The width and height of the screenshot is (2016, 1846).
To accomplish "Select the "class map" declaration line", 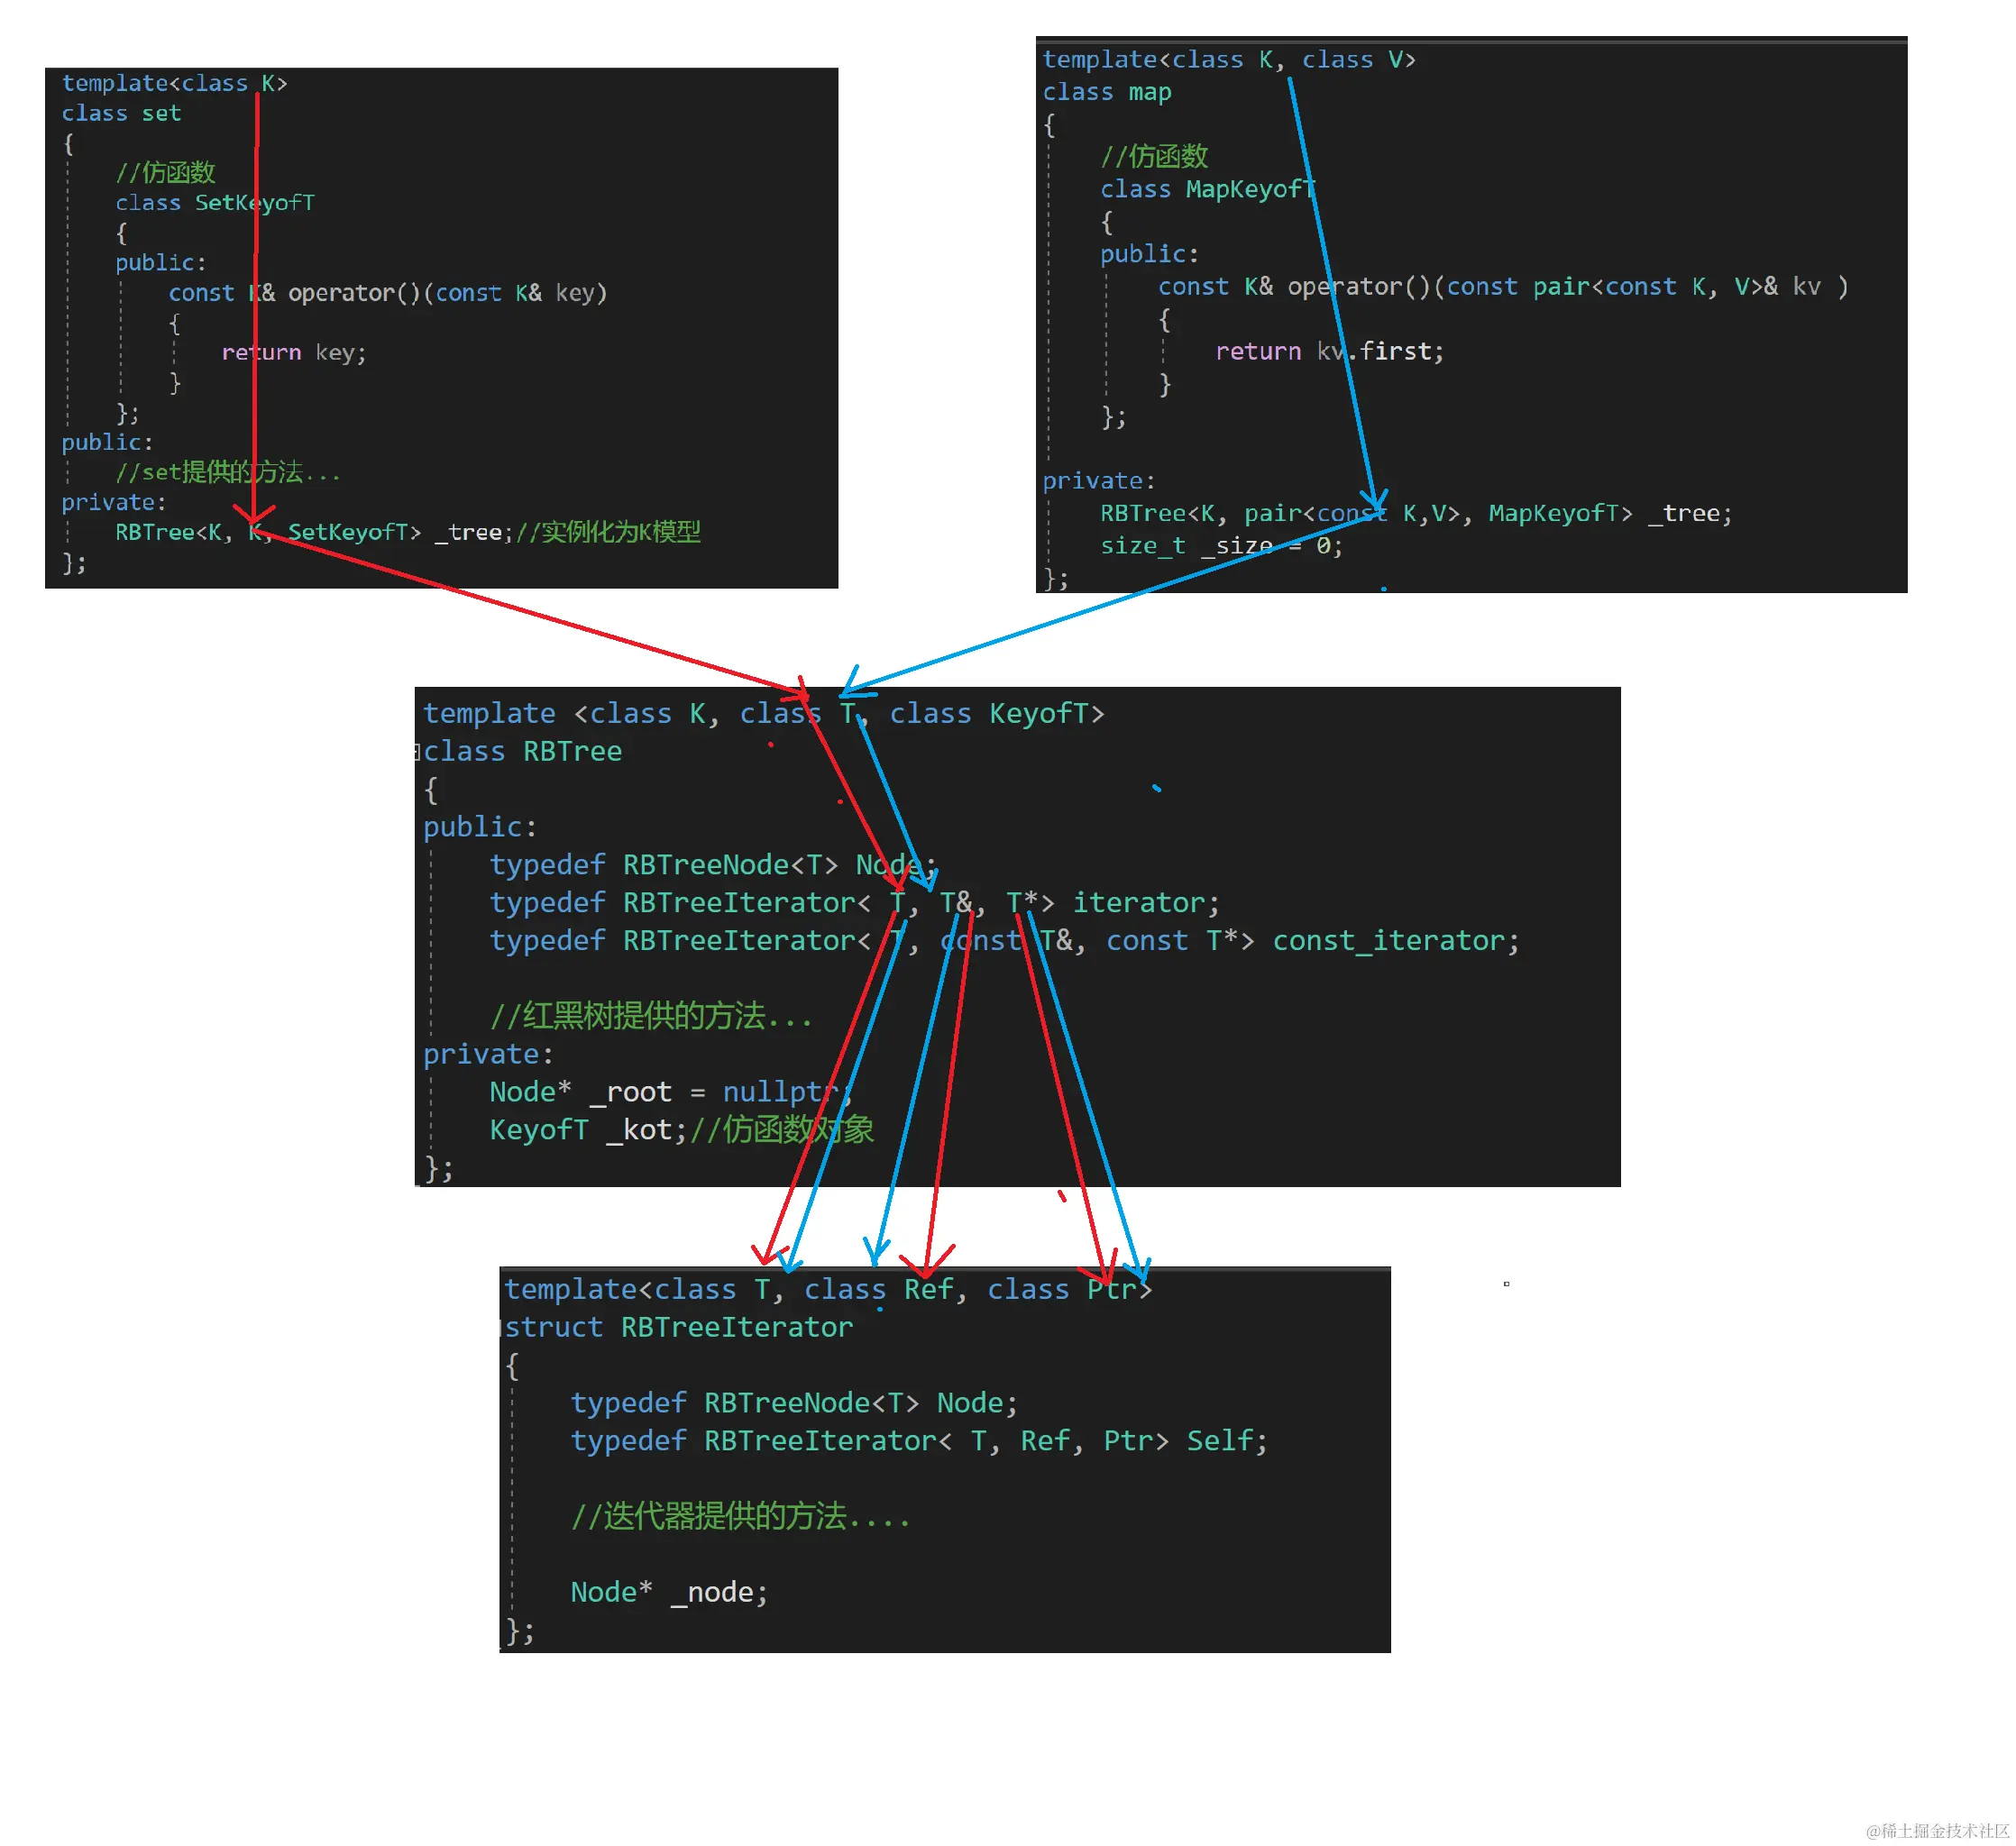I will pos(1107,92).
